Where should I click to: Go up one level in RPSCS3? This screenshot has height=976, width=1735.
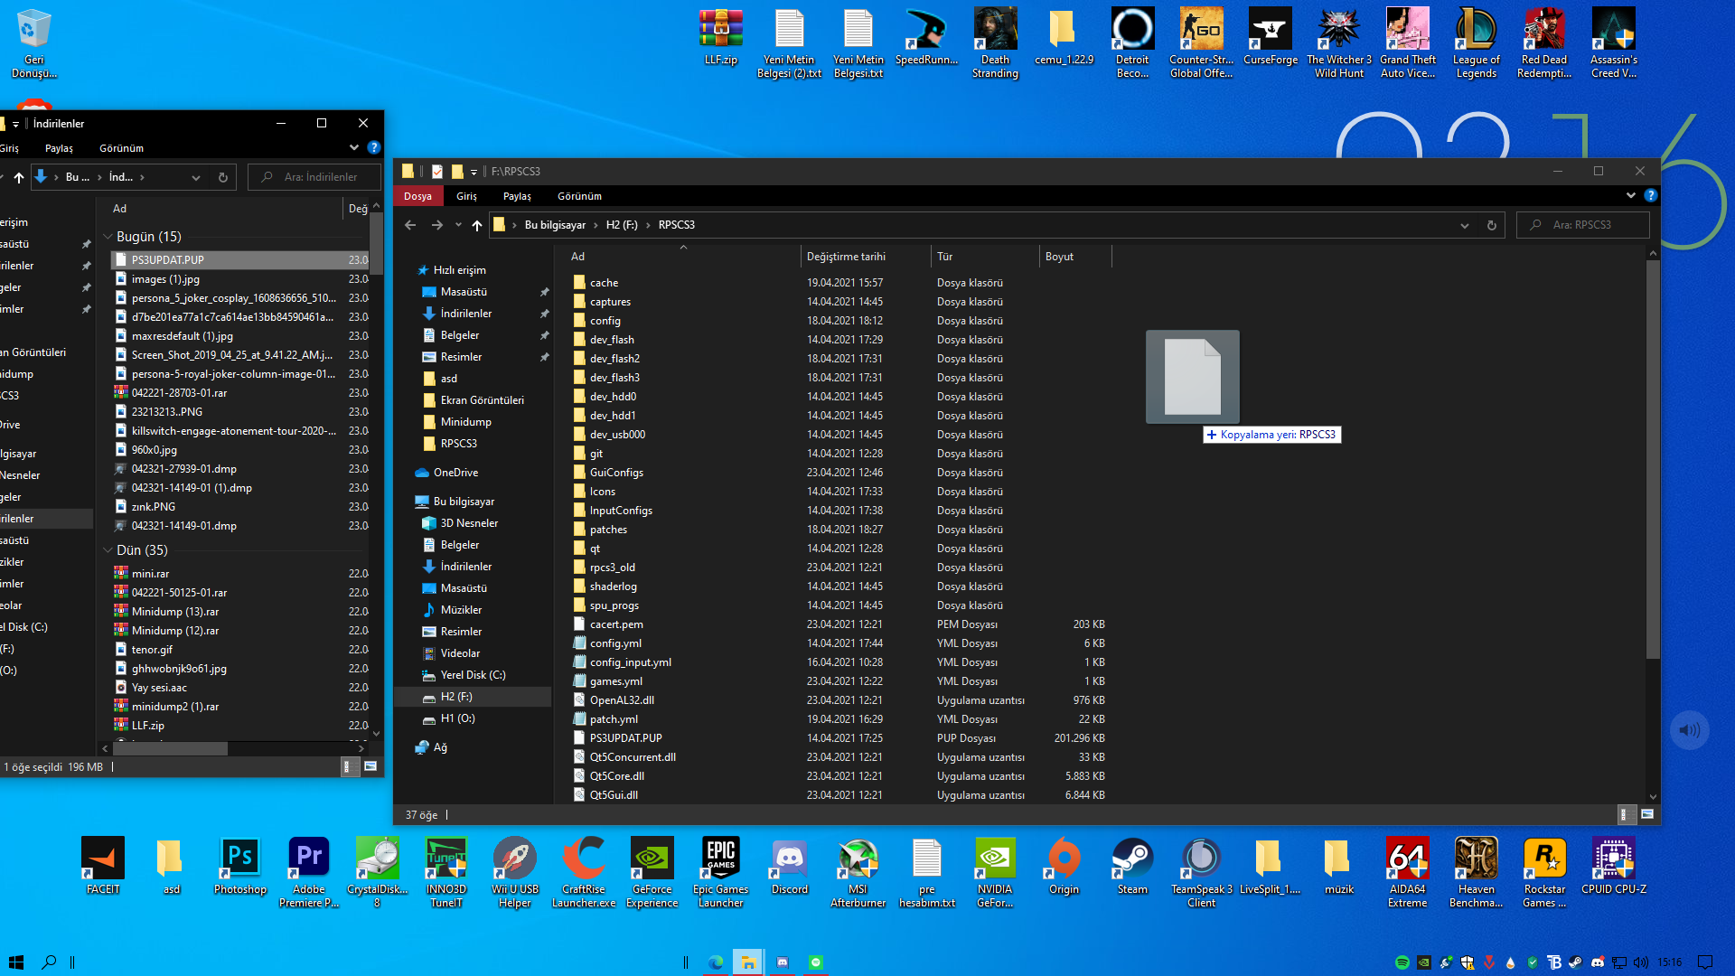coord(477,225)
